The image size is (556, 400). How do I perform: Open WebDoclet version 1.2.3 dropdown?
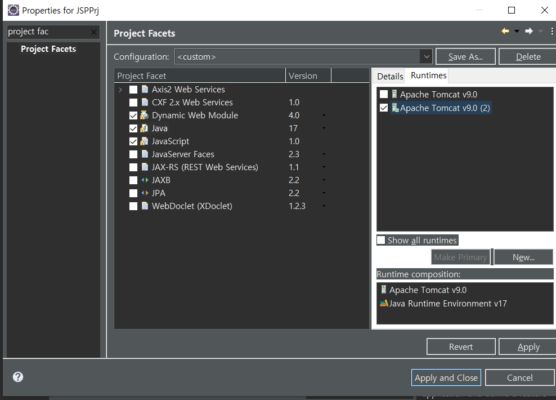[324, 206]
